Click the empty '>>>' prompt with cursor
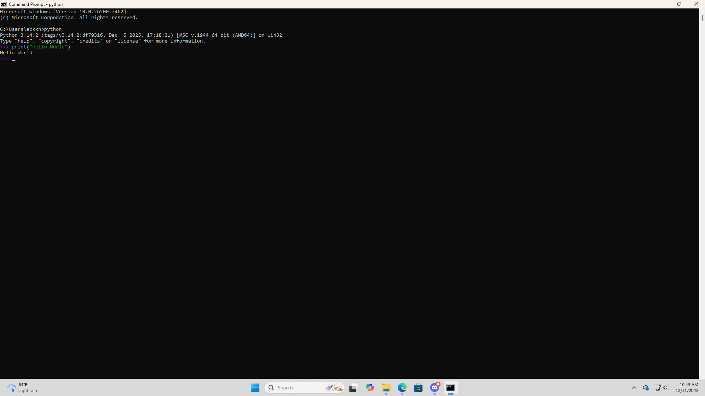Image resolution: width=705 pixels, height=396 pixels. [x=7, y=59]
